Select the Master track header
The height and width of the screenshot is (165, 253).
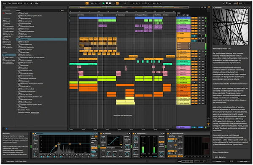coord(183,127)
